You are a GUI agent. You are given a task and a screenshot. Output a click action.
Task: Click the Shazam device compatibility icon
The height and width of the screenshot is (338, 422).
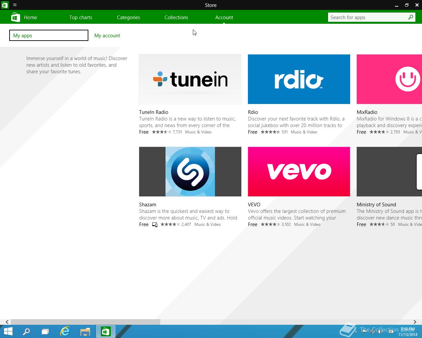tap(155, 225)
